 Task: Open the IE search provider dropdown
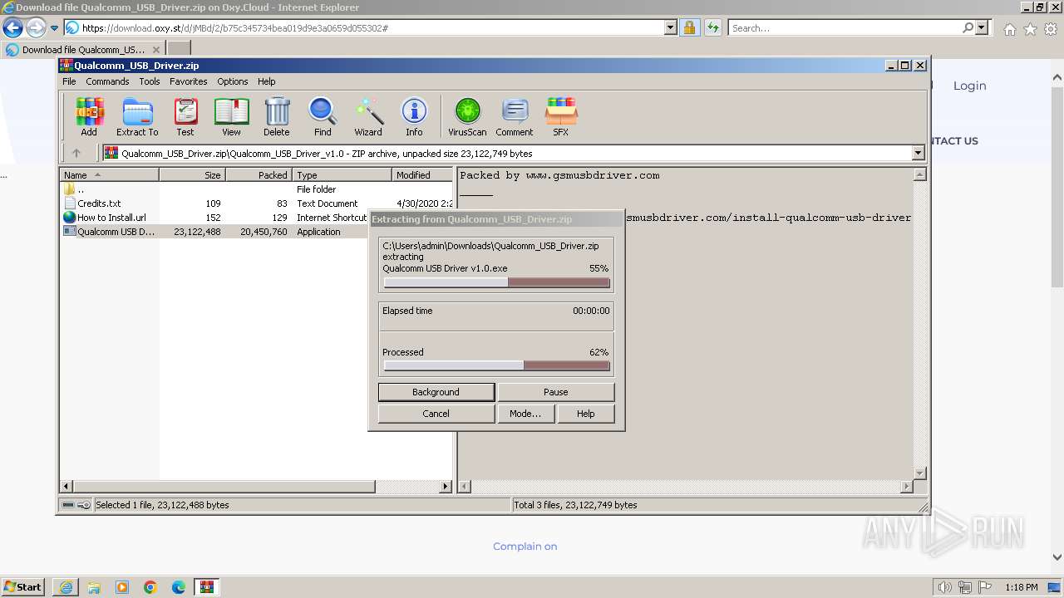pyautogui.click(x=982, y=27)
